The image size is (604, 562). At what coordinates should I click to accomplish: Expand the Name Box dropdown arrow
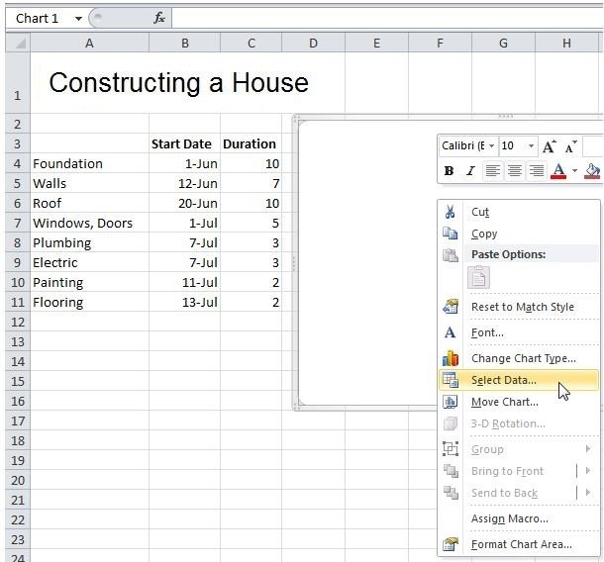click(78, 19)
